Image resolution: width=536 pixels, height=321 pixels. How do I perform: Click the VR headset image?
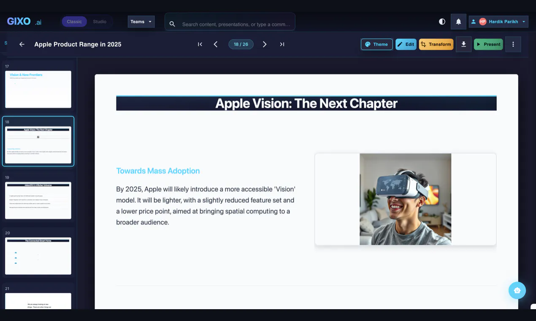405,199
